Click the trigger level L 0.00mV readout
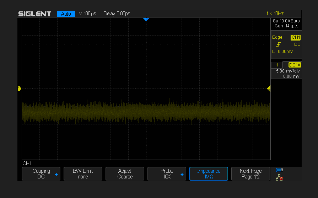 point(282,52)
